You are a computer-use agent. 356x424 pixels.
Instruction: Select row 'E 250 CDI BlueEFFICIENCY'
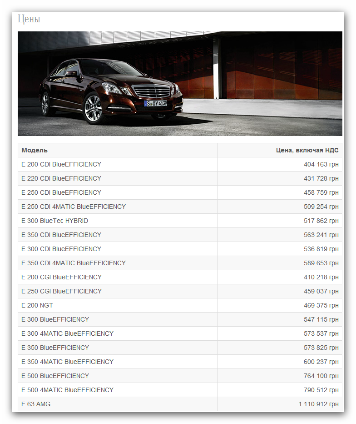click(180, 192)
